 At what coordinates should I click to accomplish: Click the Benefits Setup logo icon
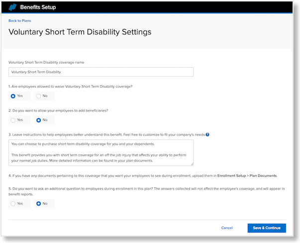tap(12, 7)
